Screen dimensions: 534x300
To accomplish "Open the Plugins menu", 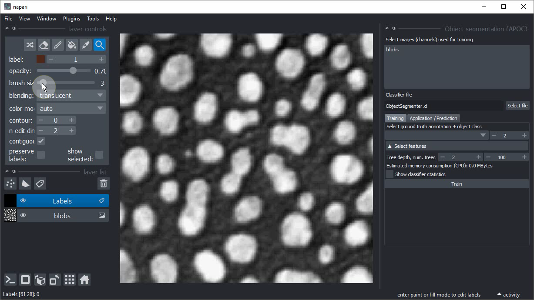I will 71,19.
